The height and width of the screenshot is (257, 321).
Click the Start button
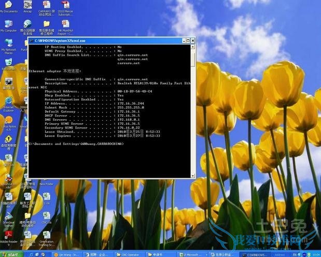click(10, 254)
